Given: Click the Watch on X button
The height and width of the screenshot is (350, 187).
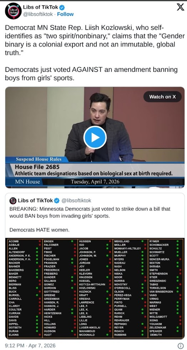Looking at the screenshot, I should [x=162, y=97].
